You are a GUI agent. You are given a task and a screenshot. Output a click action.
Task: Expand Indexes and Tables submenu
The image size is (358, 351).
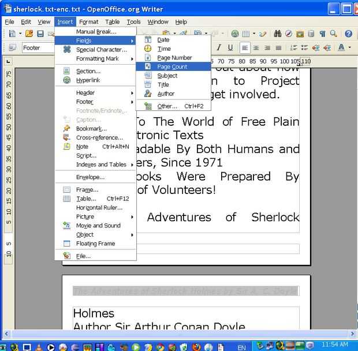(x=95, y=165)
